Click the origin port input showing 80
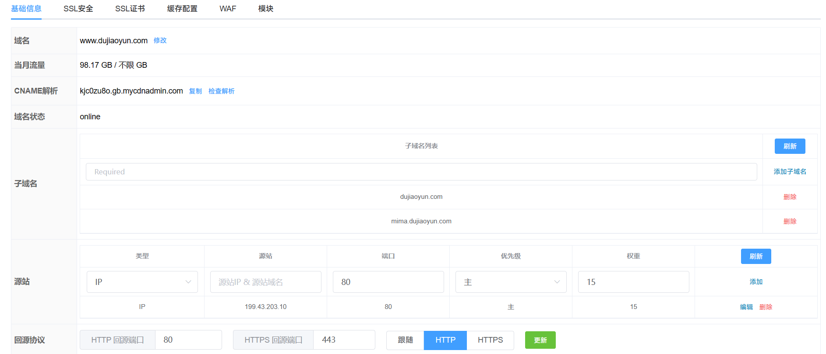Screen dimensions: 826x354 click(388, 282)
